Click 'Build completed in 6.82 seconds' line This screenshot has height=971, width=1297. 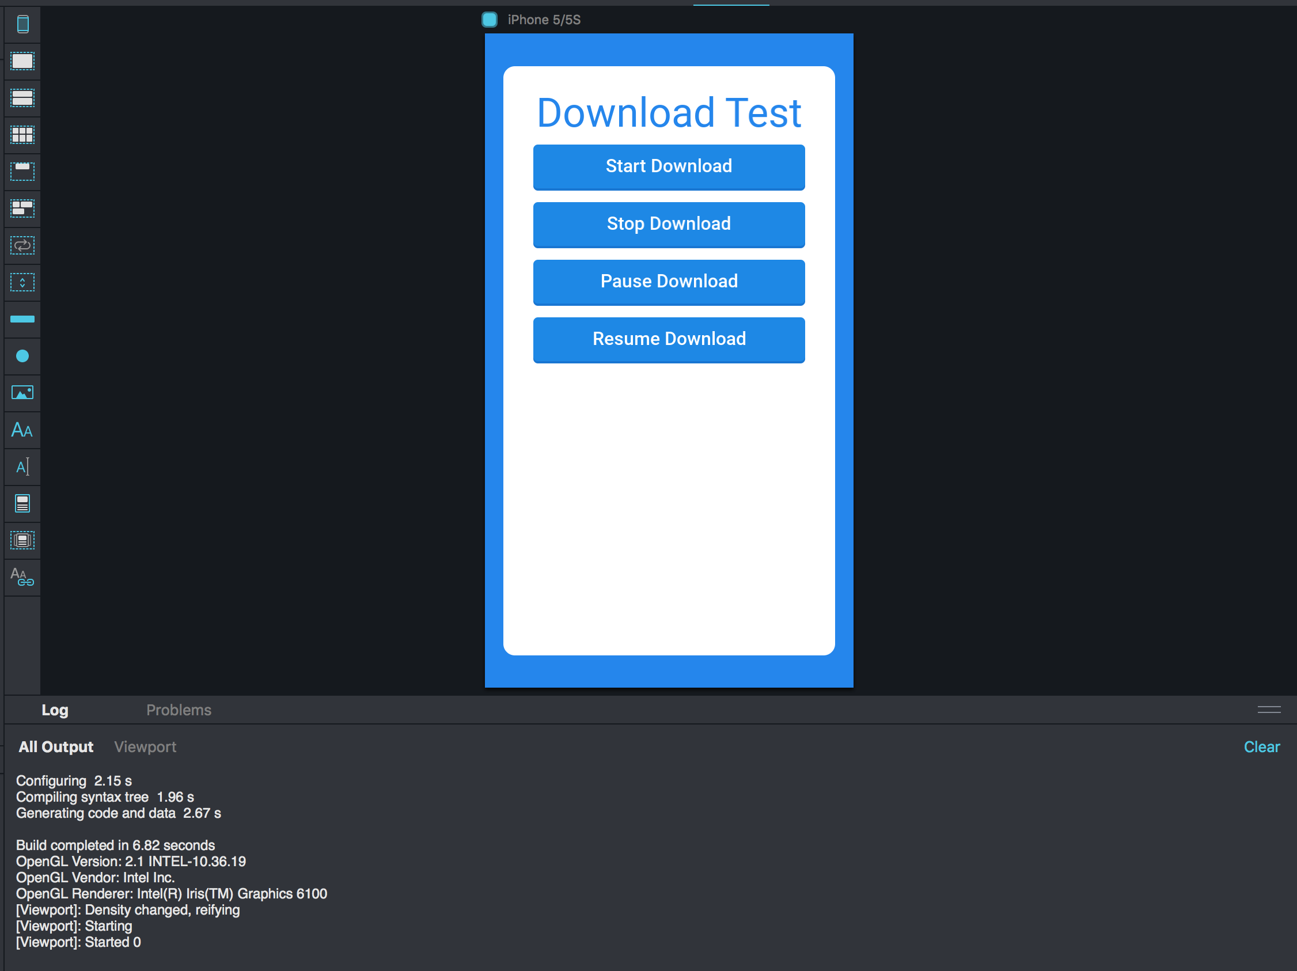[x=116, y=845]
